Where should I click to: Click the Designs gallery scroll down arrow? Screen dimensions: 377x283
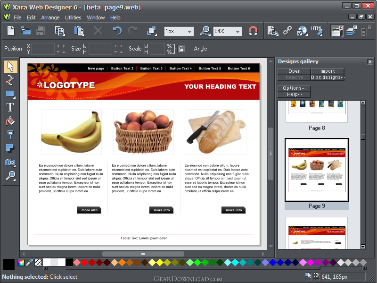pyautogui.click(x=363, y=247)
